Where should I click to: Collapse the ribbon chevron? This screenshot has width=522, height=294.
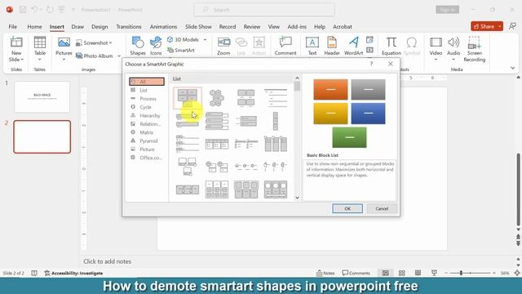point(513,68)
